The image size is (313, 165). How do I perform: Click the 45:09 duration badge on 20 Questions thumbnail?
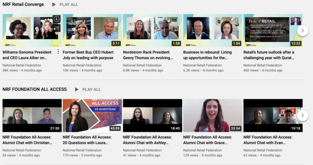pyautogui.click(x=115, y=128)
